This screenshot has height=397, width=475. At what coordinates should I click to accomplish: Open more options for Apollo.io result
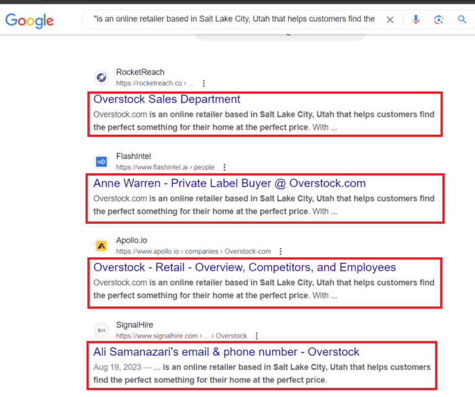point(281,252)
